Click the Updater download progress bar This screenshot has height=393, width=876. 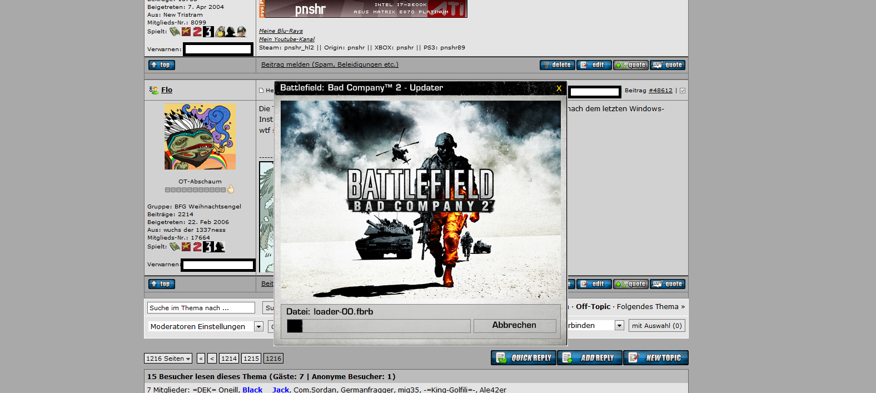(x=379, y=326)
